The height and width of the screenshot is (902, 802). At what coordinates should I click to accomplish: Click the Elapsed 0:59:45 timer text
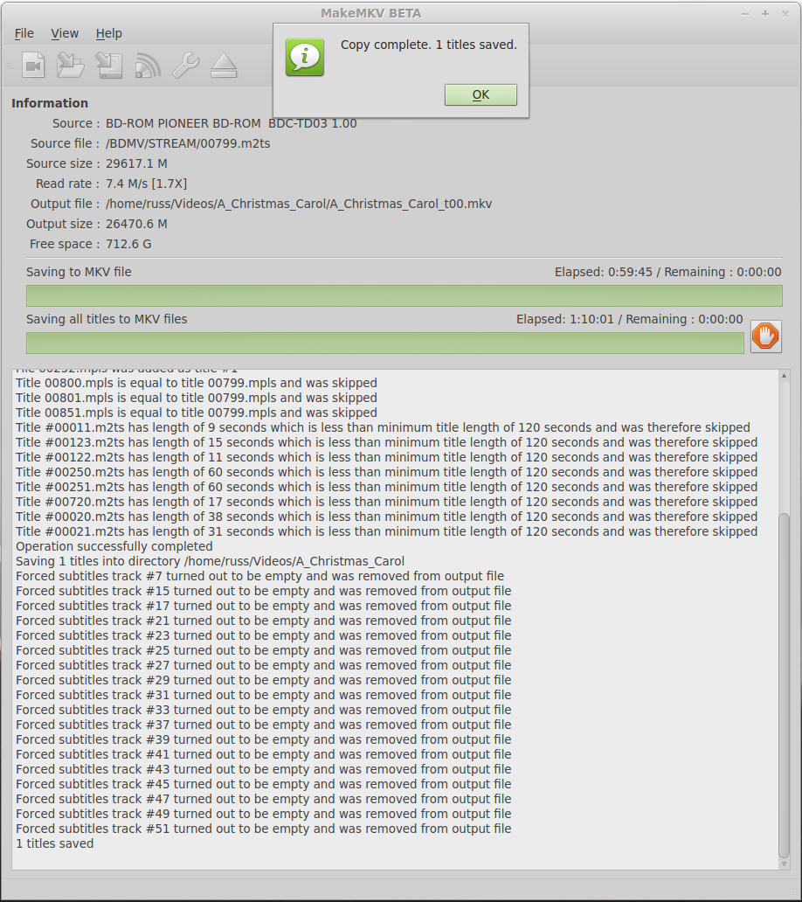tap(604, 272)
